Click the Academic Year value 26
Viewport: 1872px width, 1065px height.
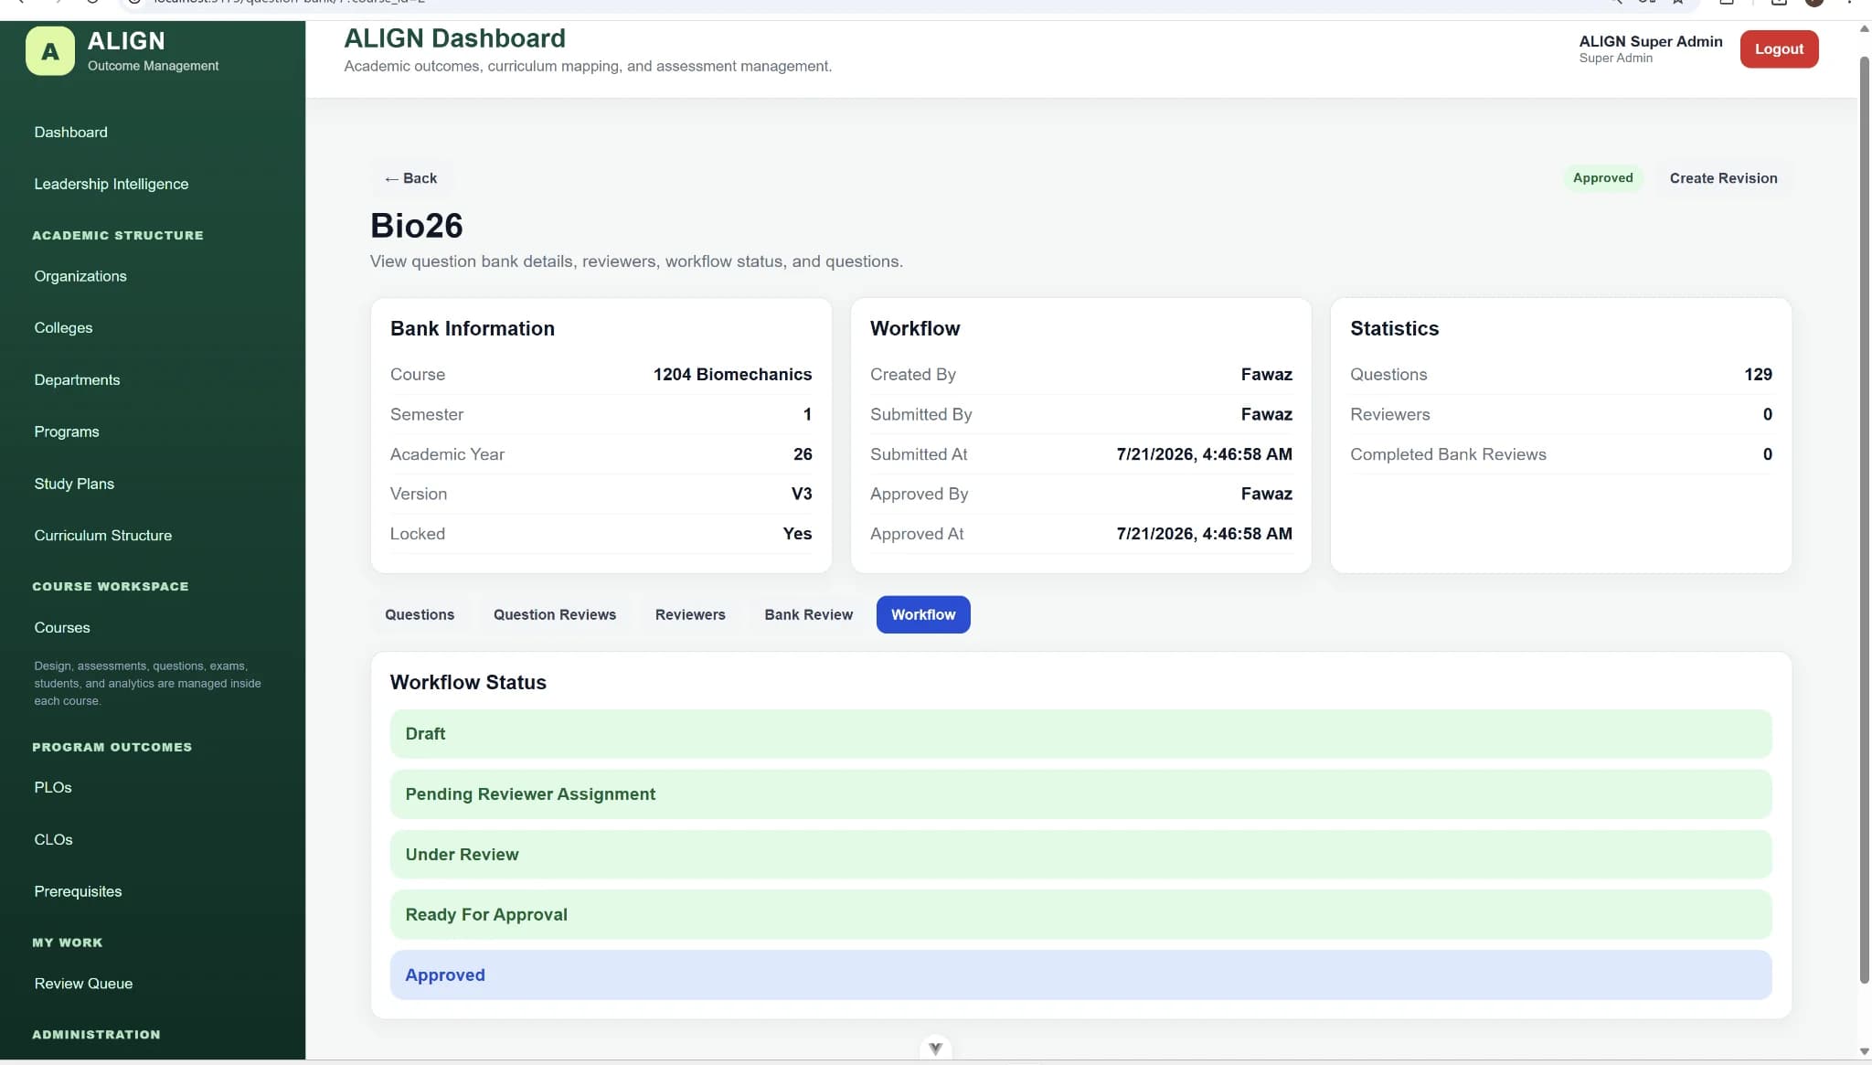803,454
